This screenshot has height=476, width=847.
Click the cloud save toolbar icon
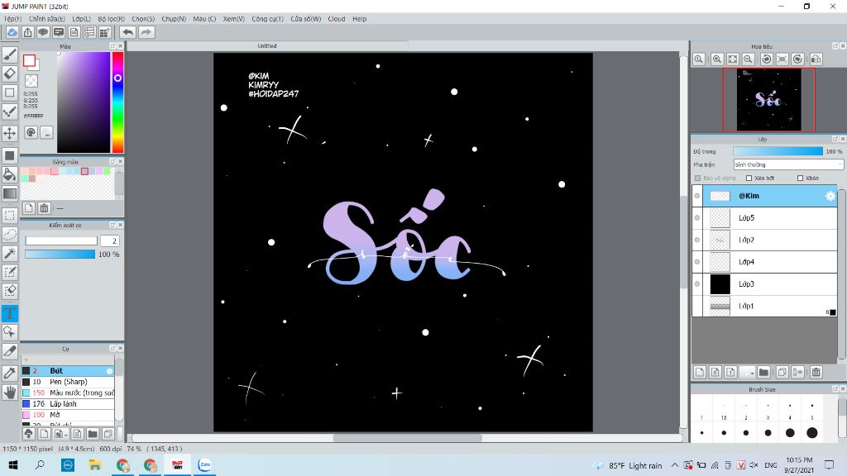(x=12, y=32)
